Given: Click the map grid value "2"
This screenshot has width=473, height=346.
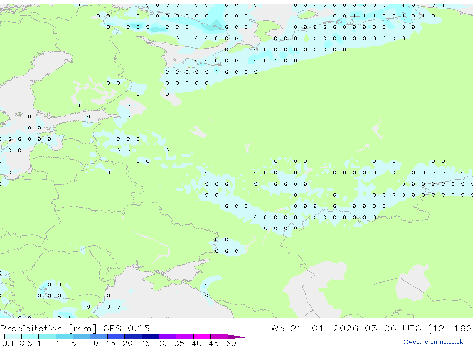Looking at the screenshot, I should [x=138, y=27].
